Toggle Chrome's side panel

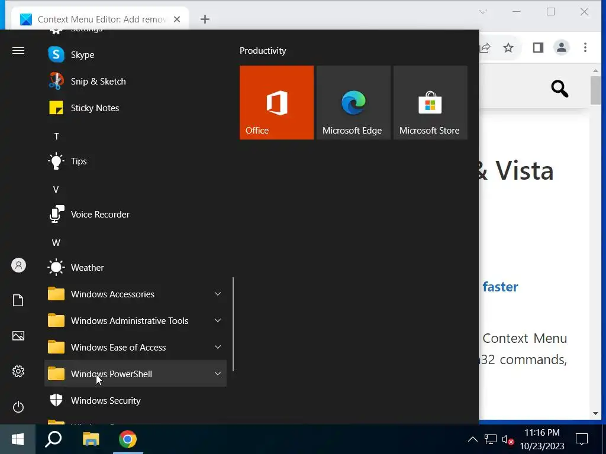(538, 48)
